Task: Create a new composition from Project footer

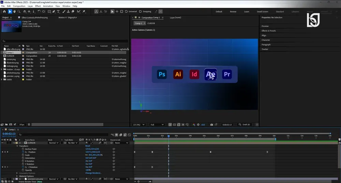Action: (11, 124)
